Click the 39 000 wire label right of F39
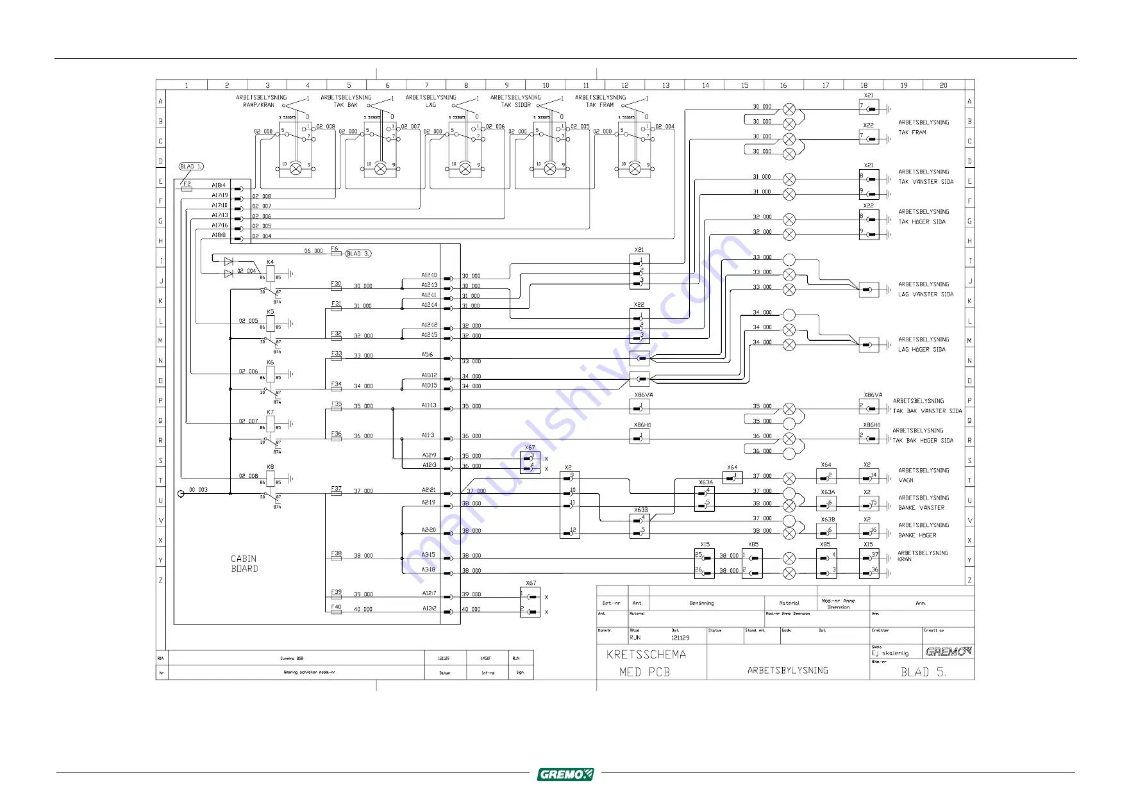Screen dimensions: 1145x809 363,594
